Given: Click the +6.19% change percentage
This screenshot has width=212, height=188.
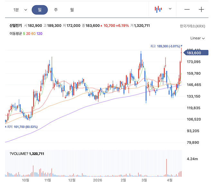Looking at the screenshot, I should click(122, 26).
